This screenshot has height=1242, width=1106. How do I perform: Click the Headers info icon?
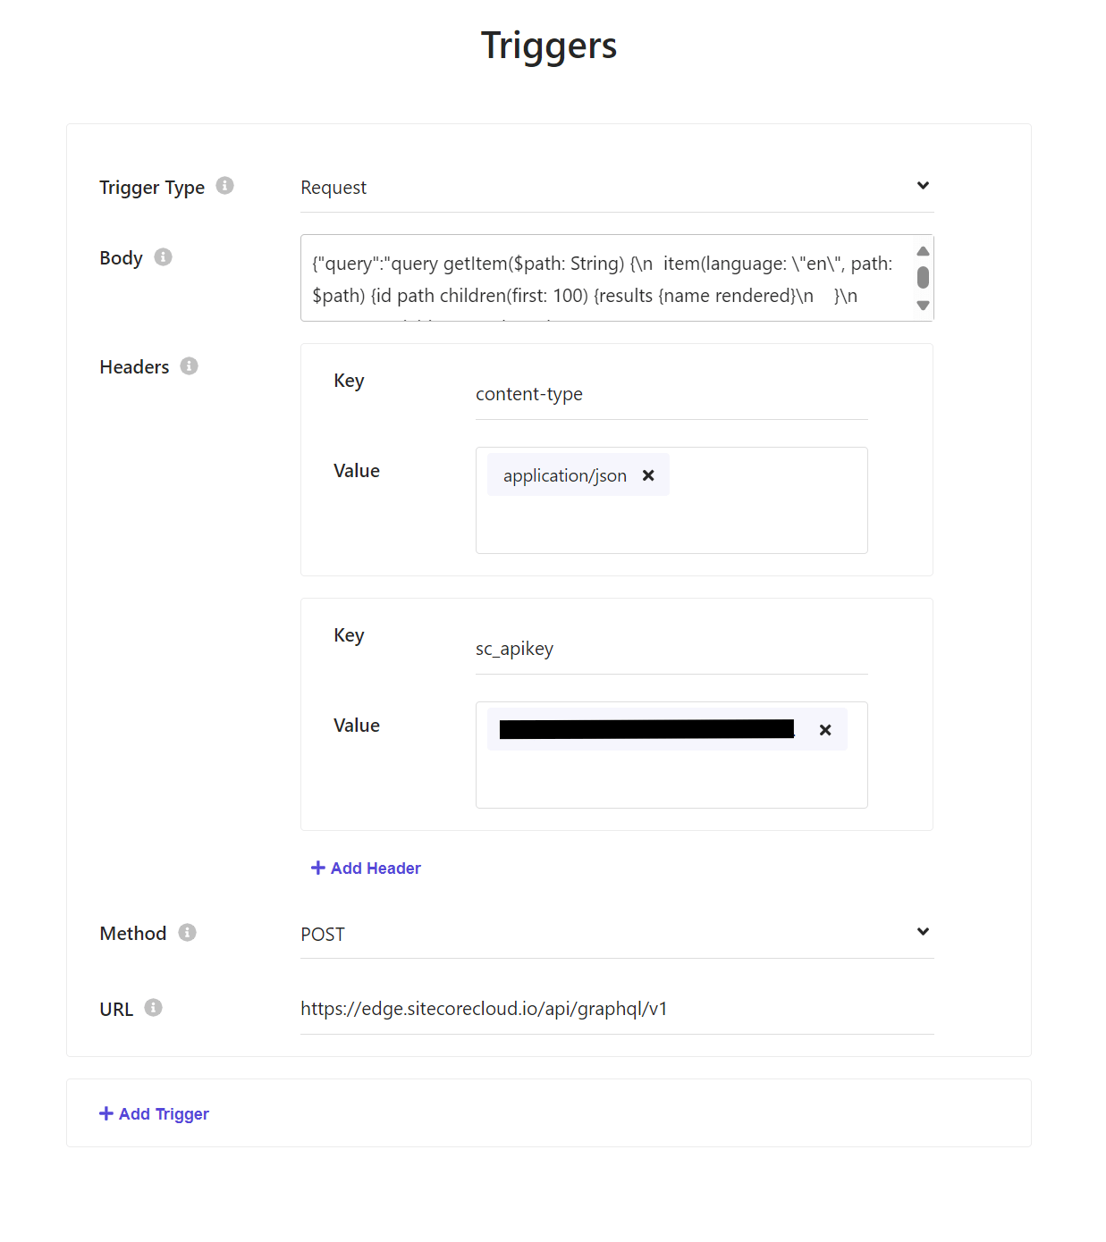pos(189,366)
